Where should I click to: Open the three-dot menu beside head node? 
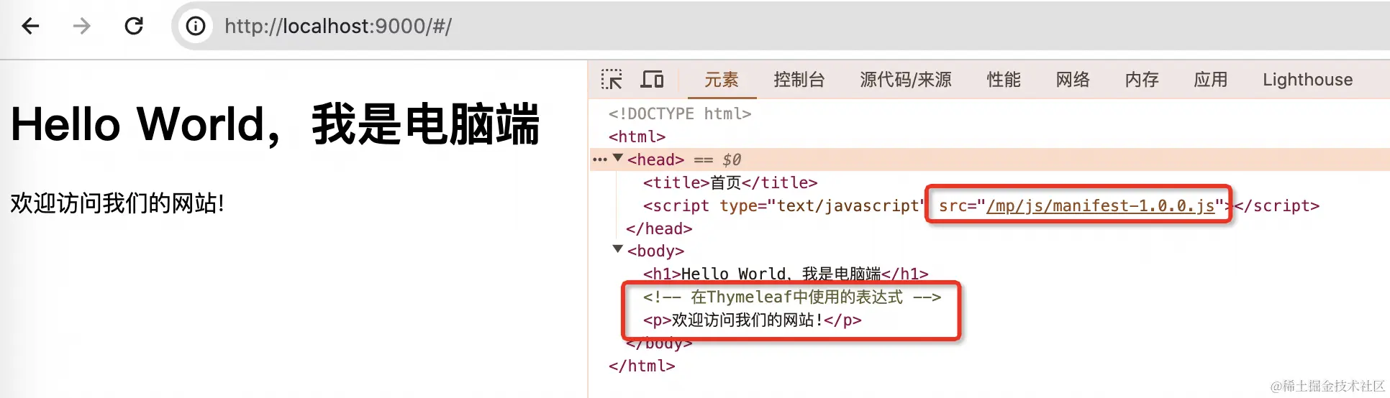(x=599, y=159)
